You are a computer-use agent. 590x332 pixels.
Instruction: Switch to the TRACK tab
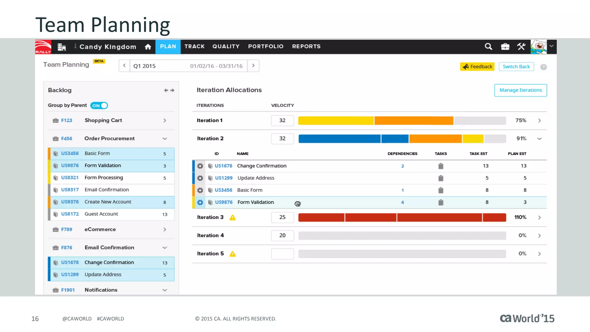[x=194, y=46]
